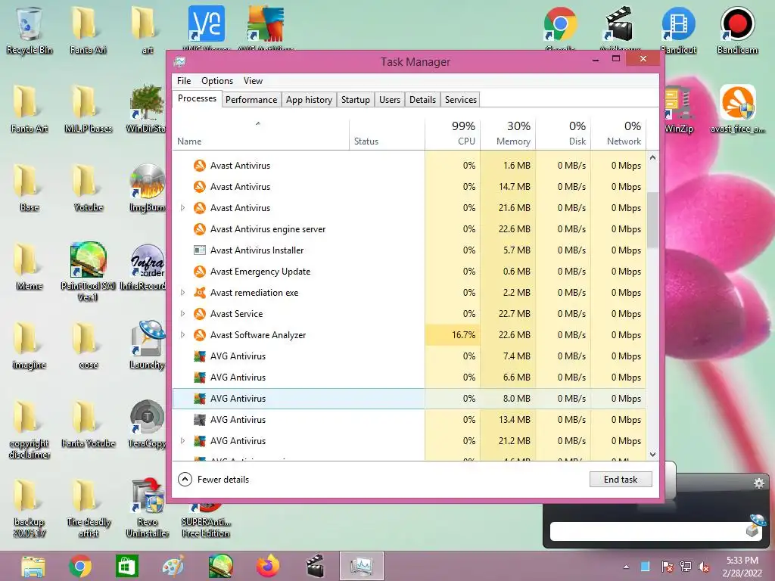Sort processes by the Name column
The image size is (775, 581).
[x=261, y=135]
